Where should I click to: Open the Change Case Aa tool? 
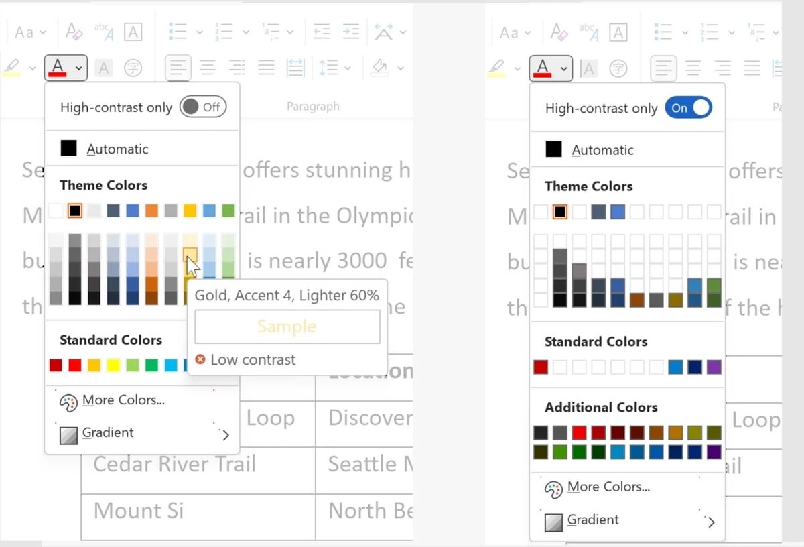(x=25, y=32)
